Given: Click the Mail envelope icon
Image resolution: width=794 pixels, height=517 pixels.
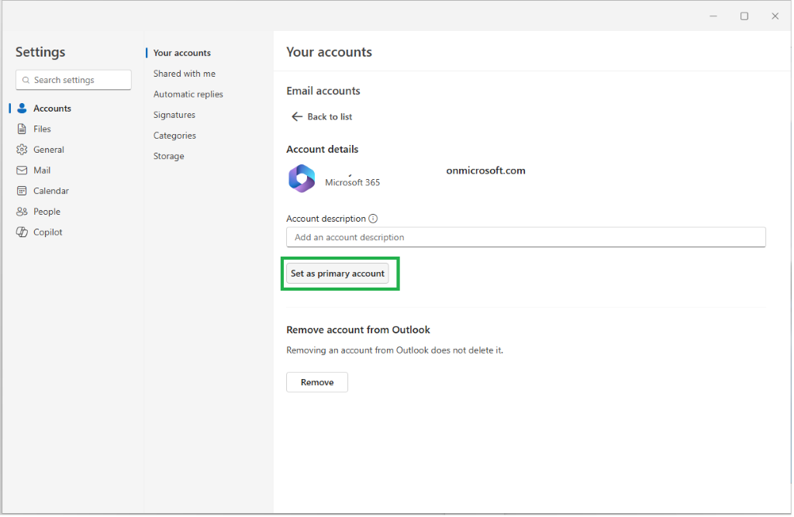Looking at the screenshot, I should (22, 171).
